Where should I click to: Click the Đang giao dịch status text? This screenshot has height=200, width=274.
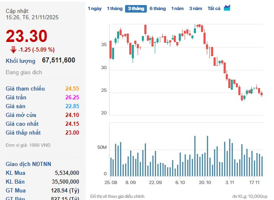tap(24, 72)
